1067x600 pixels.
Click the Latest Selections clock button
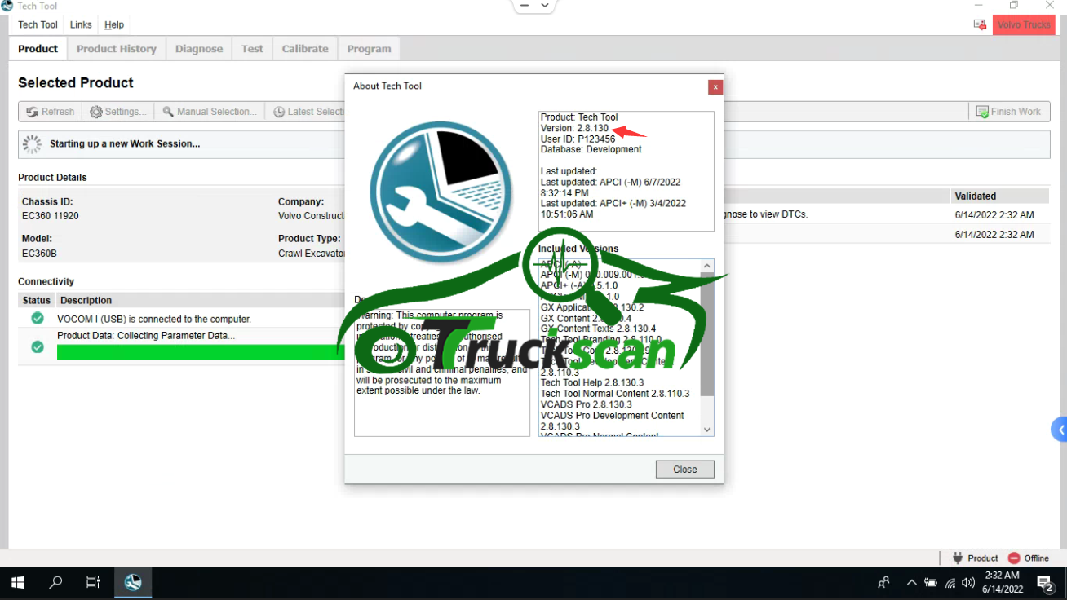(307, 112)
